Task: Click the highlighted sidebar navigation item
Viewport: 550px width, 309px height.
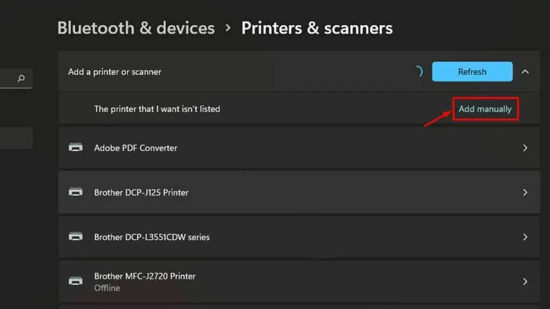Action: [16, 138]
